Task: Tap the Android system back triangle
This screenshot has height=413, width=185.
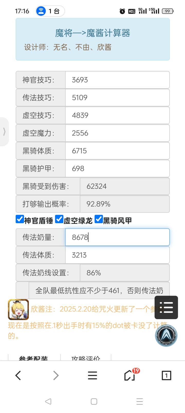Action: [x=48, y=401]
